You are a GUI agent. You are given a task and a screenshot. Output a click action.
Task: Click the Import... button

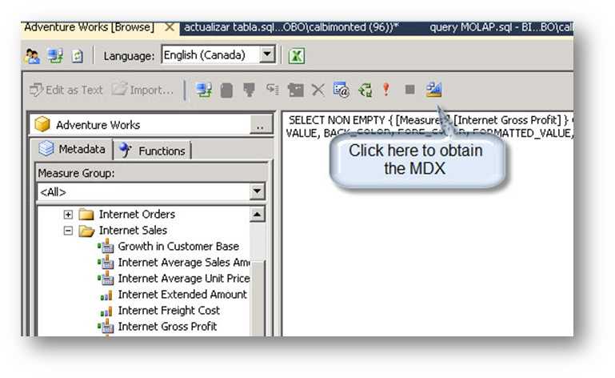click(x=142, y=90)
